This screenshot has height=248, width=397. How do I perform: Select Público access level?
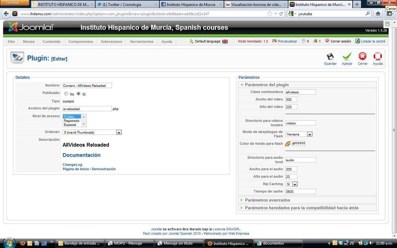[72, 116]
